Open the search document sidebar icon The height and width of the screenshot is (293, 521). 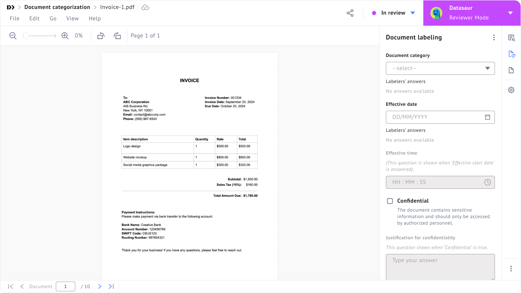coord(512,38)
